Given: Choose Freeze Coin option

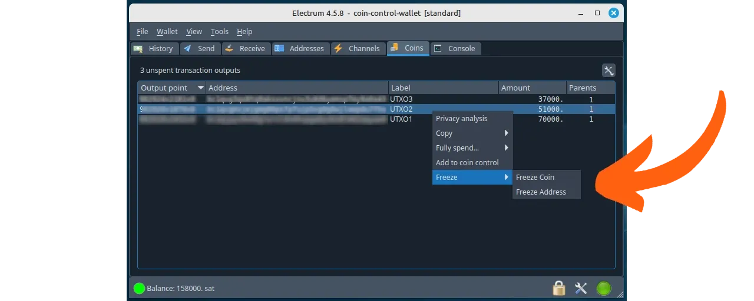Looking at the screenshot, I should [547, 178].
